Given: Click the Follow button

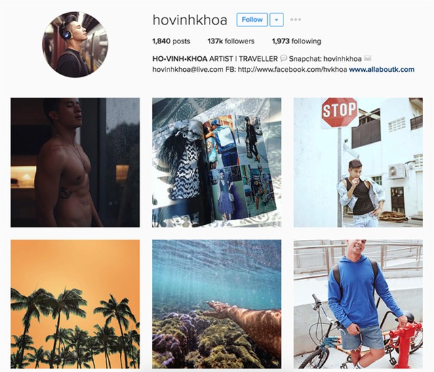Looking at the screenshot, I should [x=252, y=20].
